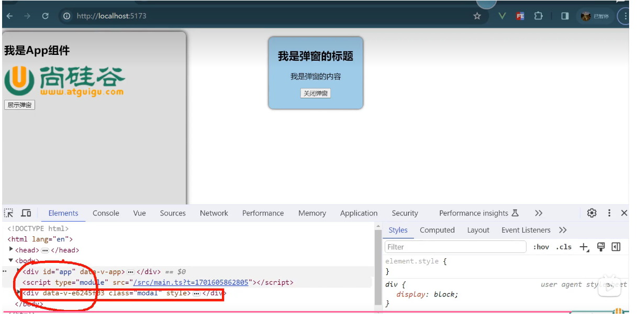Open the rendering emulation paintbrush icon
This screenshot has width=638, height=322.
coord(601,247)
